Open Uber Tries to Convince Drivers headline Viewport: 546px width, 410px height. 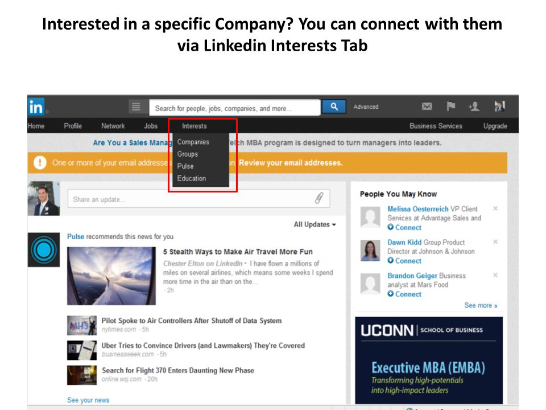point(203,346)
